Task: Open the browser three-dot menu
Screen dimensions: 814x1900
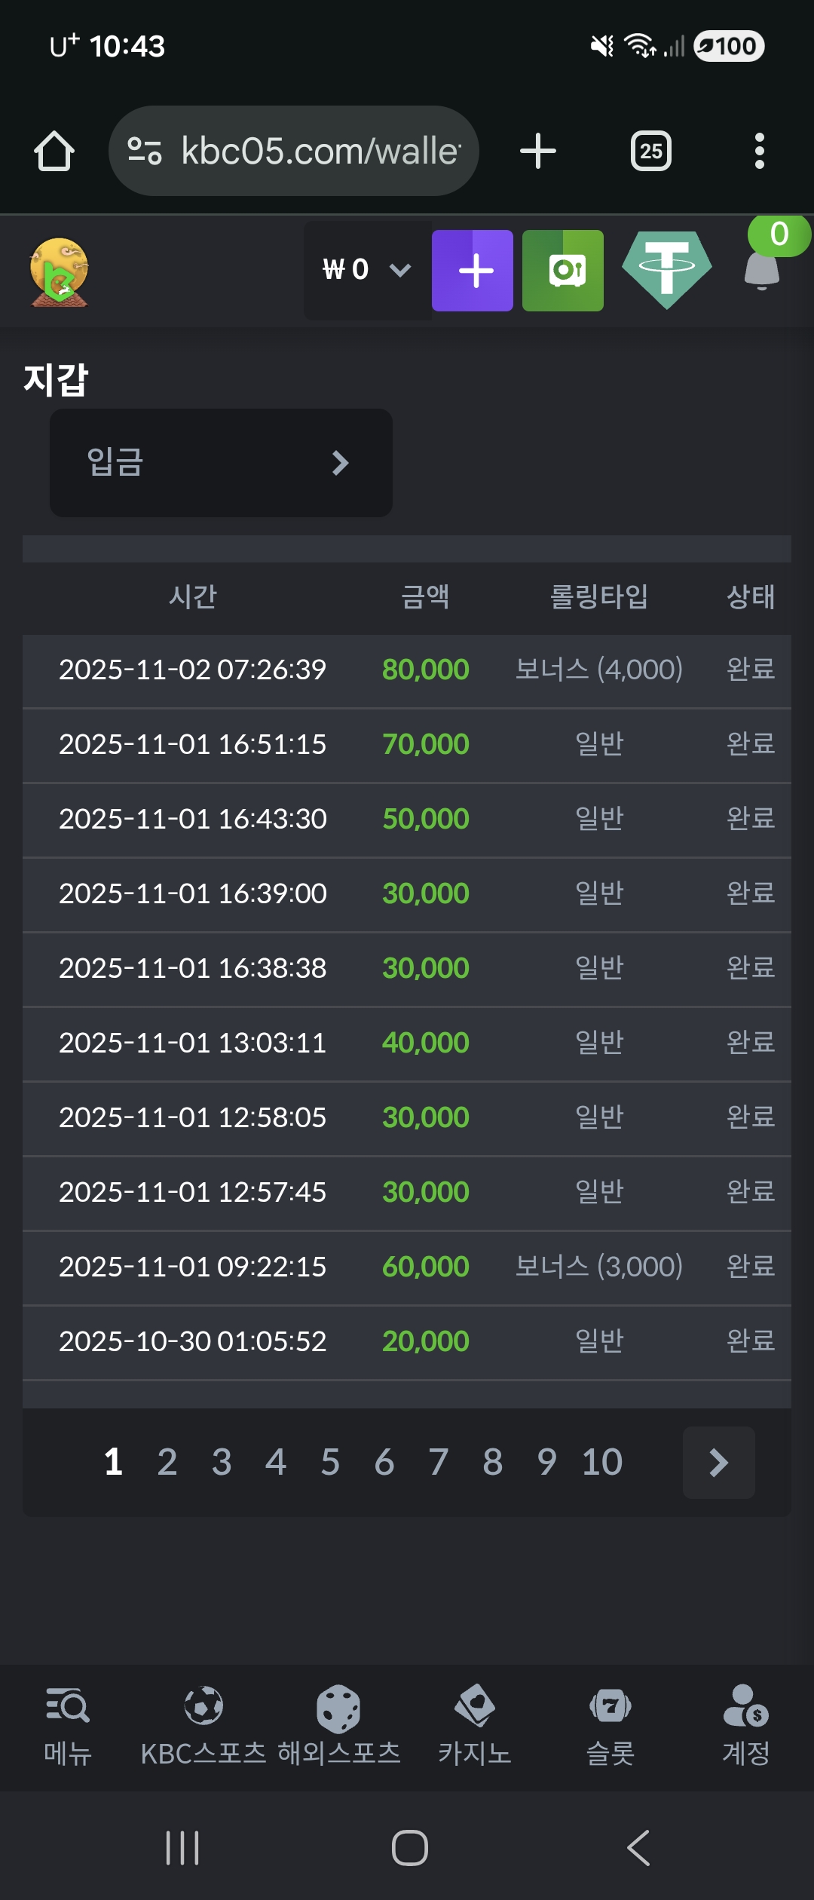Action: click(x=759, y=152)
